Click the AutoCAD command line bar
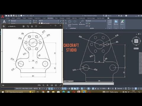 tap(88, 84)
